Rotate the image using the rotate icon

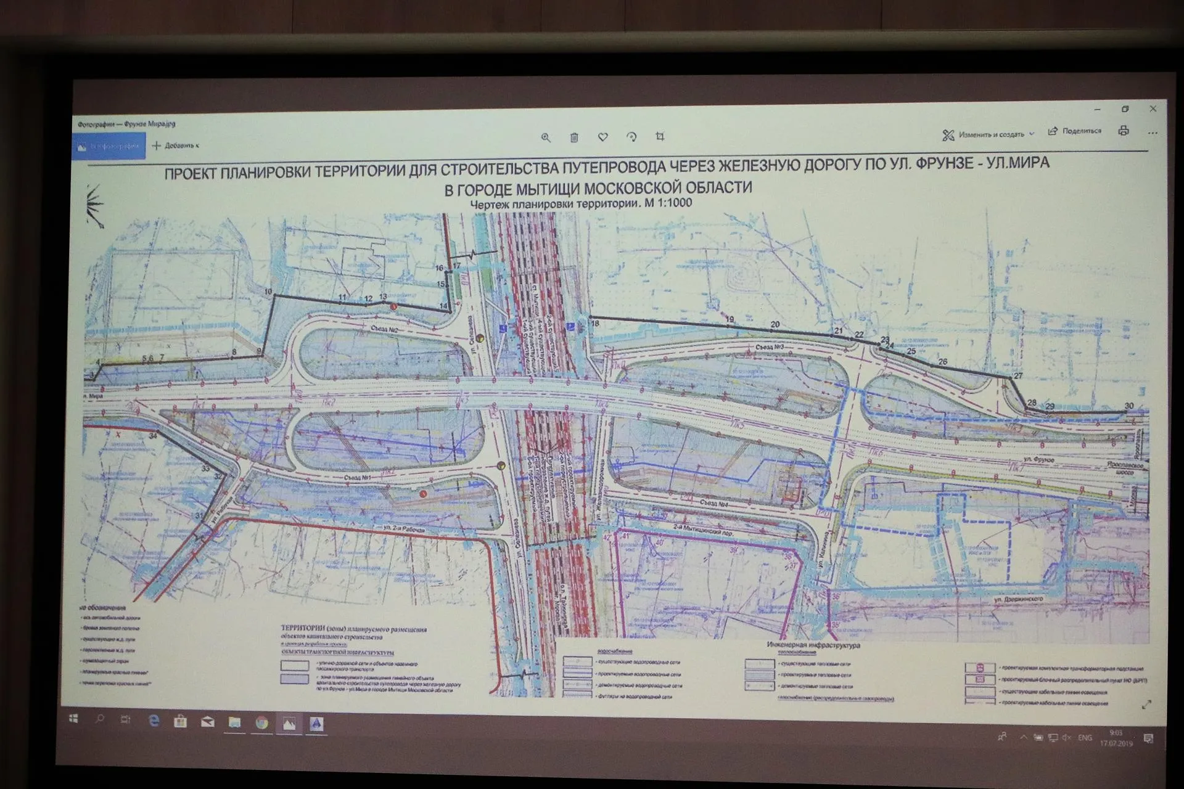pos(631,137)
